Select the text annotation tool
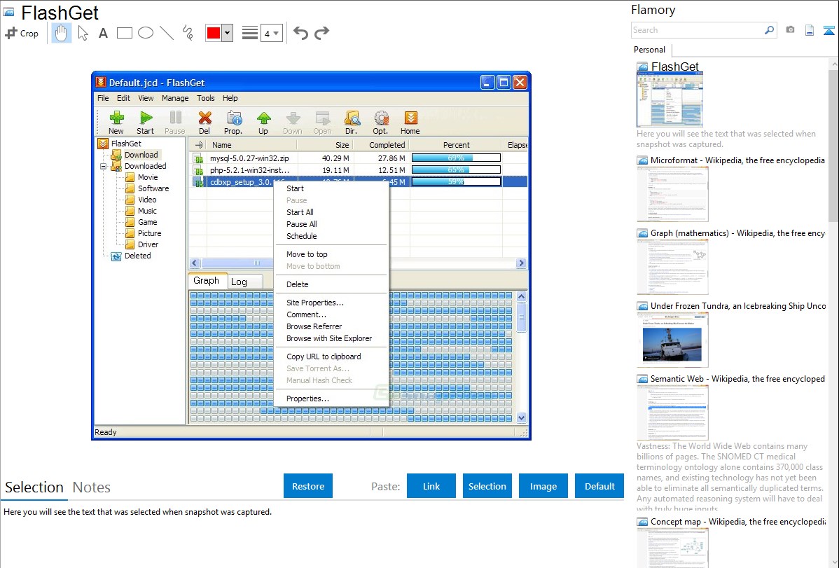The image size is (839, 568). click(x=103, y=33)
